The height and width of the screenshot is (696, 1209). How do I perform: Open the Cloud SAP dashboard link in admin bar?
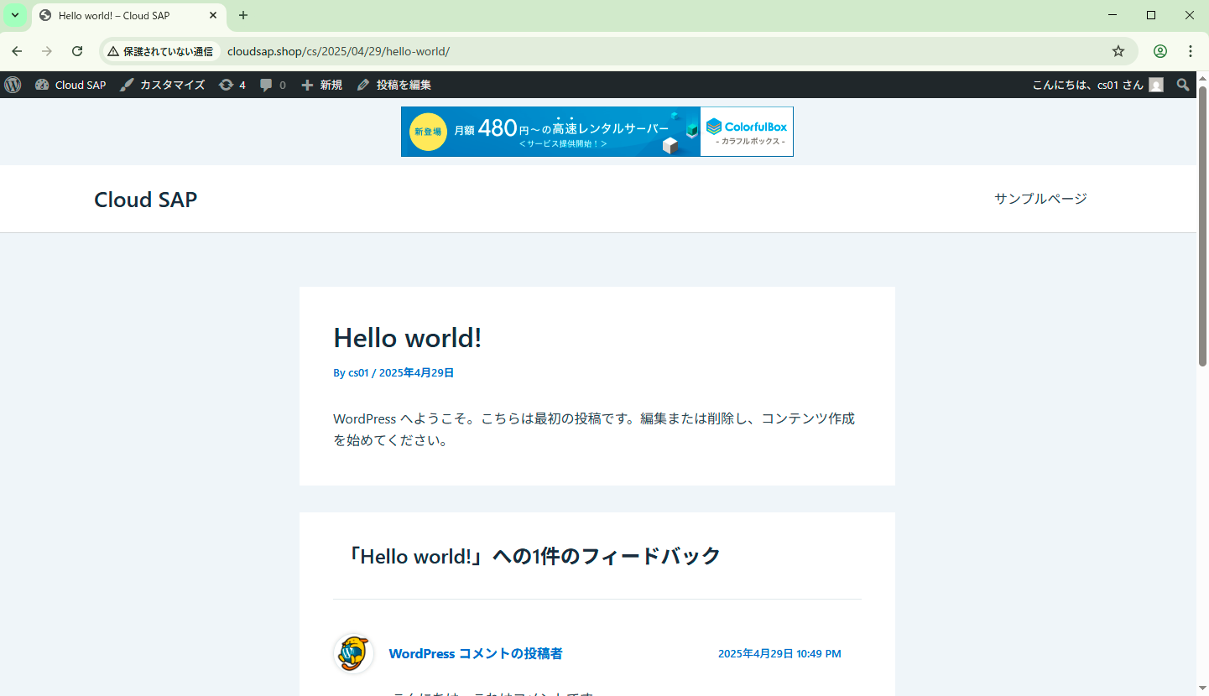point(70,85)
